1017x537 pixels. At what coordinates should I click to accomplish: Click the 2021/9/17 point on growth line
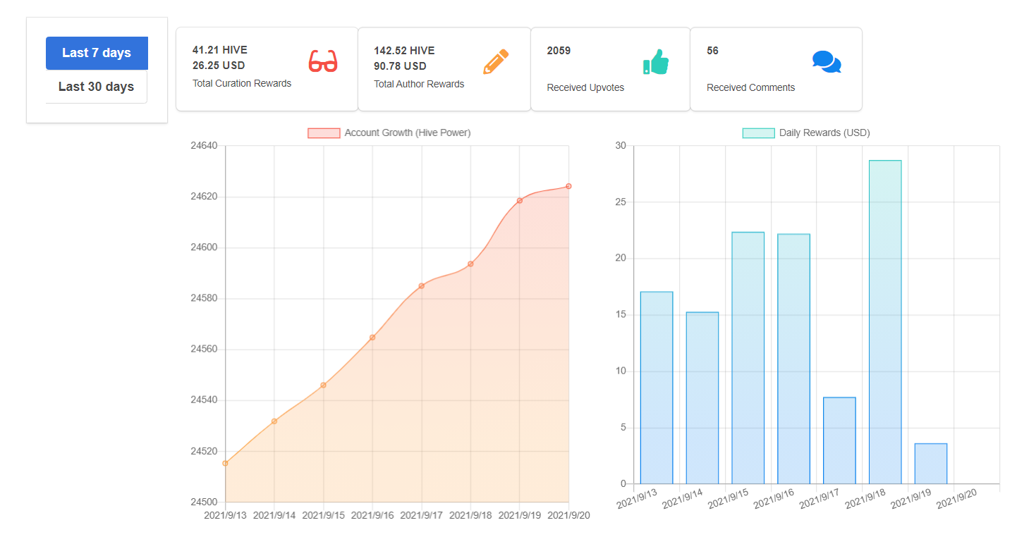point(421,285)
